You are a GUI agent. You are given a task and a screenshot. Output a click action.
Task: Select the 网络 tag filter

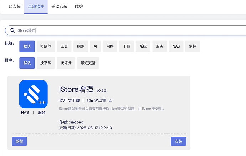coord(109,46)
